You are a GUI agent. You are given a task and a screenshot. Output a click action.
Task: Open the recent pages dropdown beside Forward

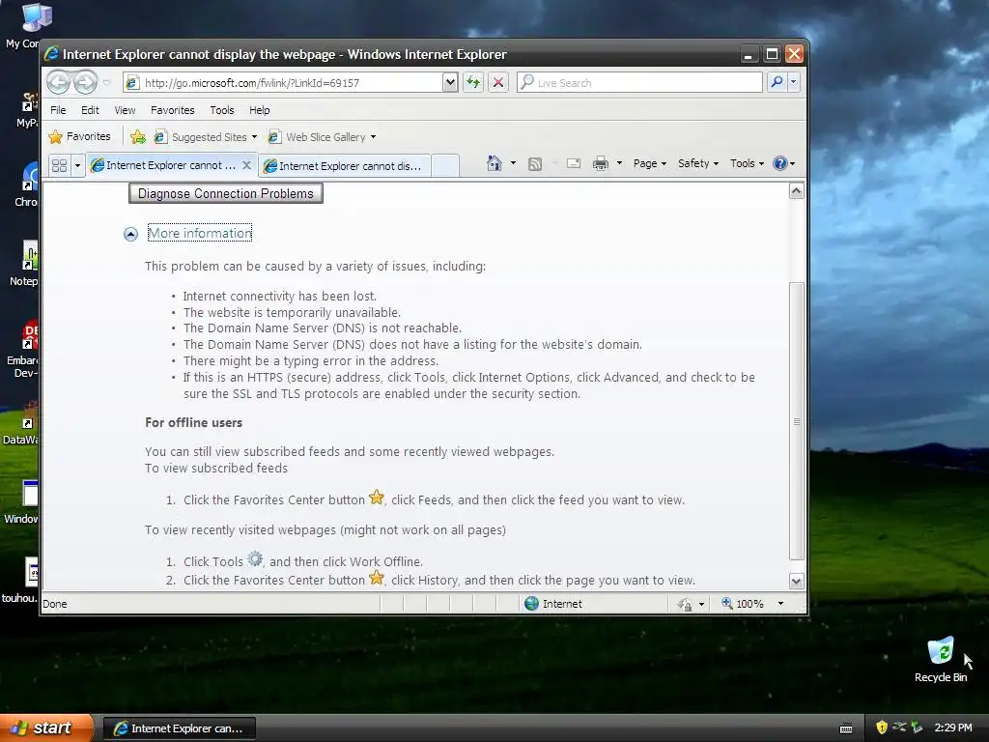click(x=106, y=83)
